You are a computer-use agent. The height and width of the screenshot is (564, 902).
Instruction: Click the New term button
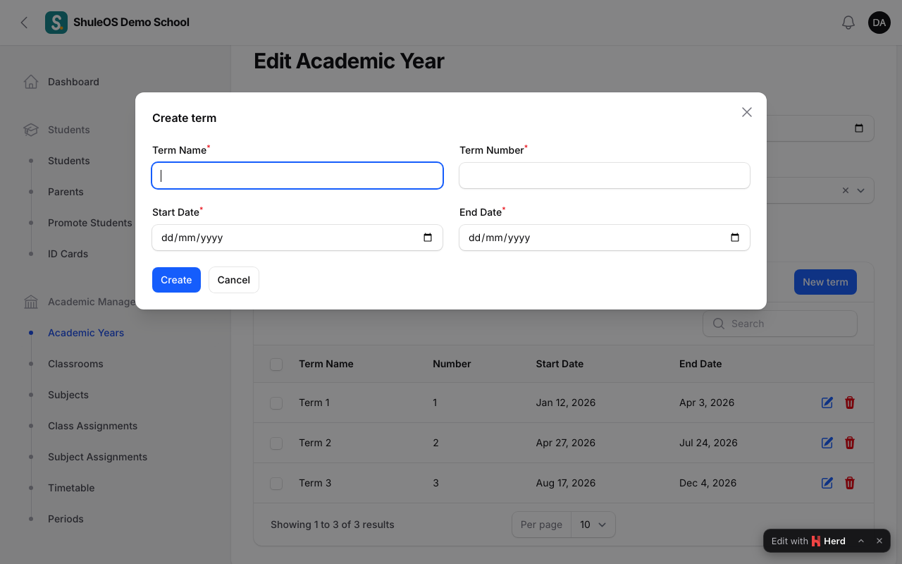click(x=825, y=282)
